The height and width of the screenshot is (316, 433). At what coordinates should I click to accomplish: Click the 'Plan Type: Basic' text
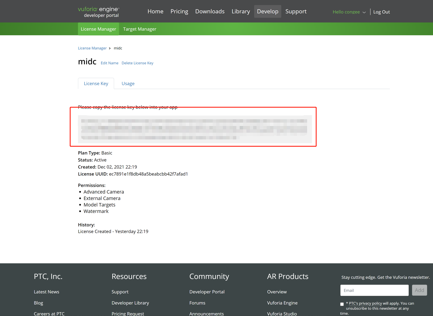95,153
